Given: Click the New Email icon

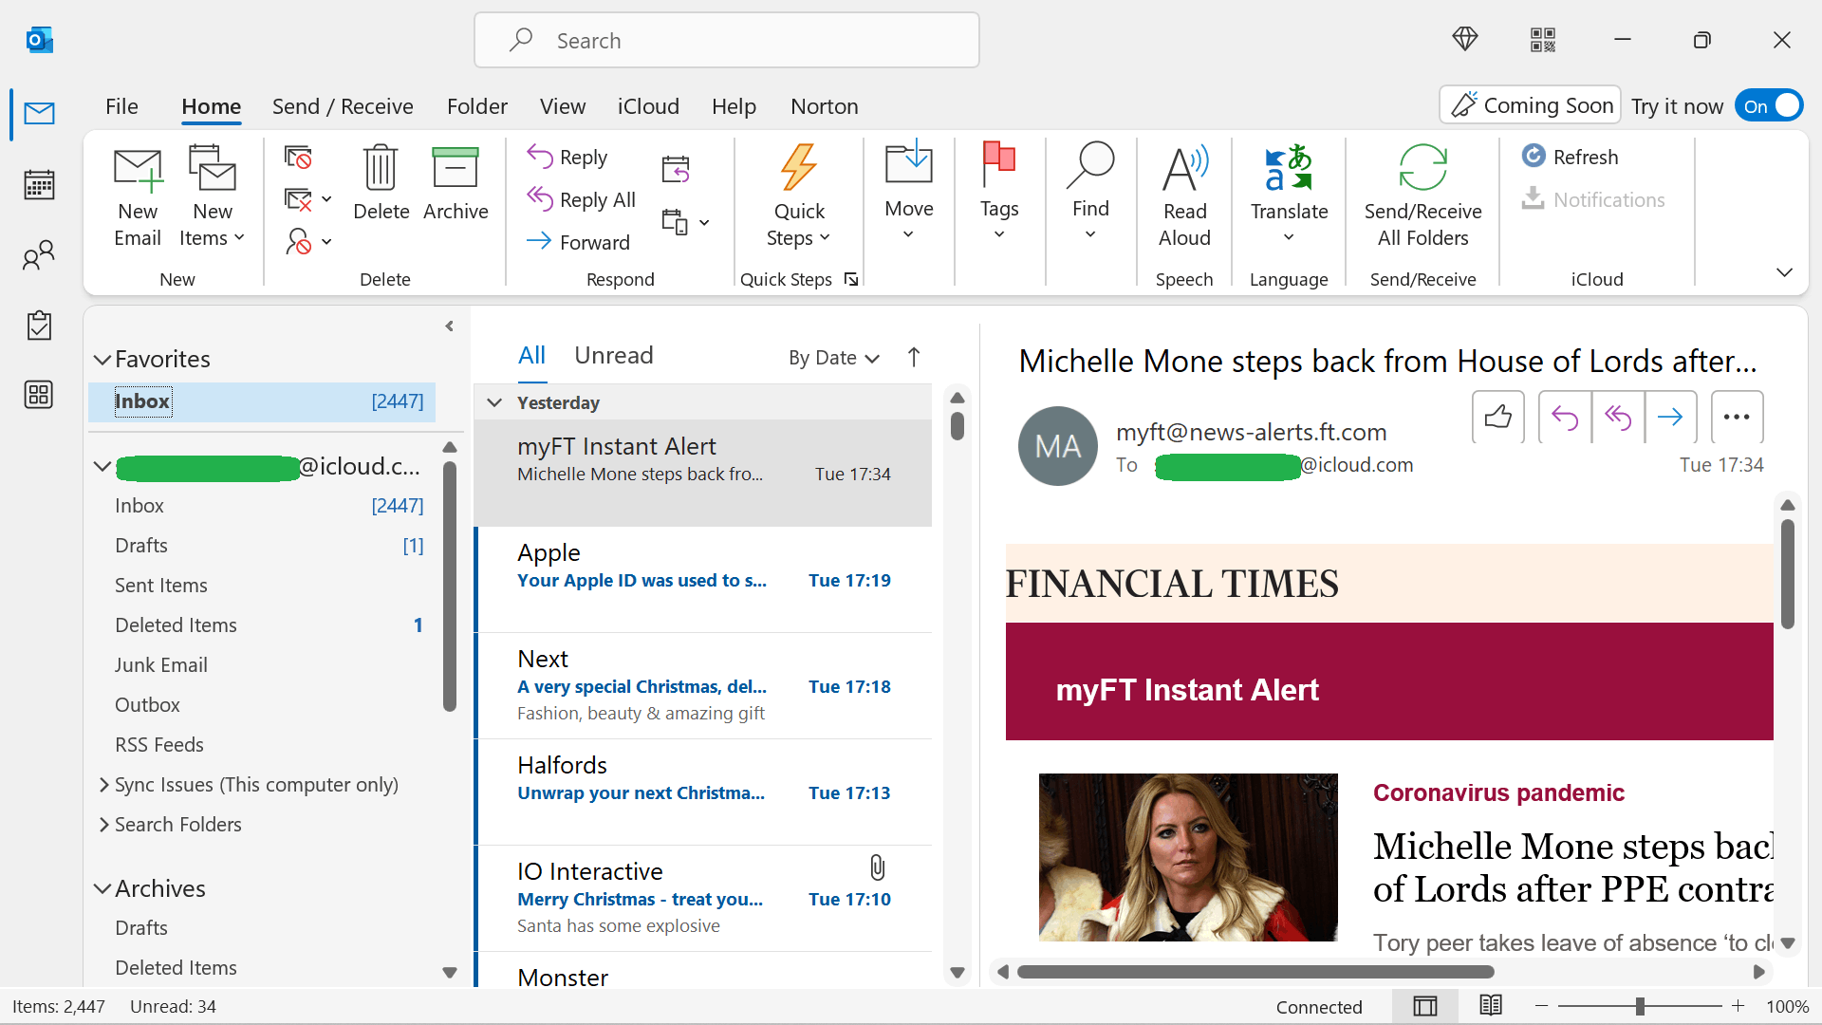Looking at the screenshot, I should (x=138, y=169).
